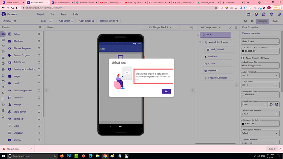Expand the All Components dropdown
This screenshot has width=283, height=159.
(211, 27)
